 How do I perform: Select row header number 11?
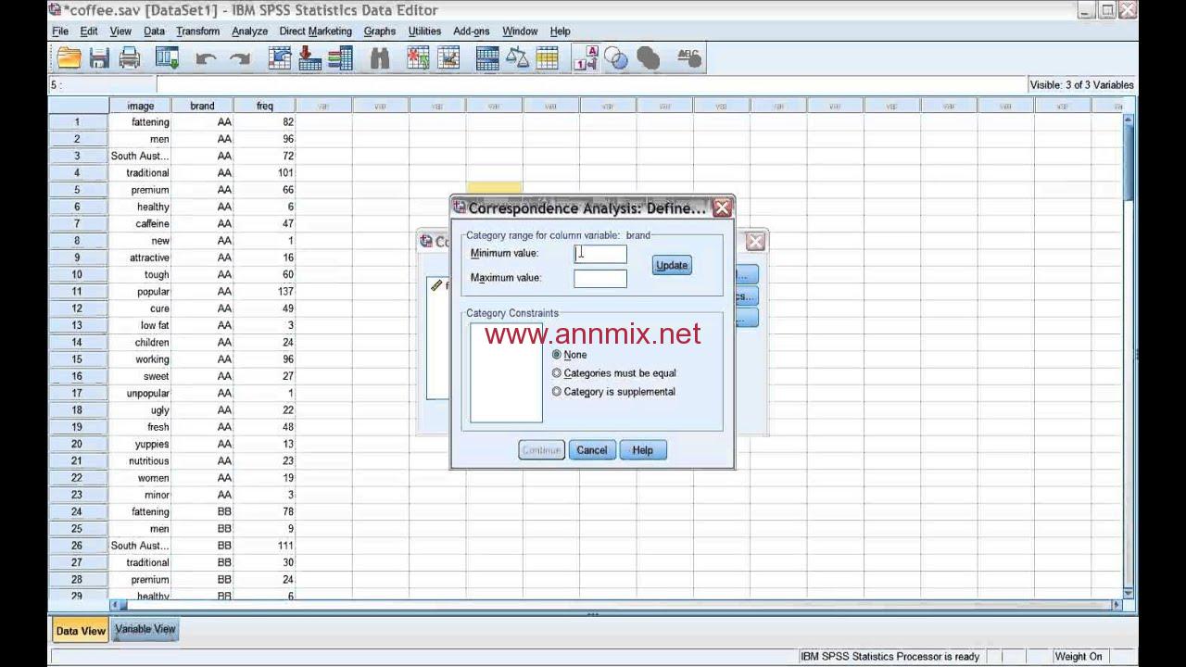point(77,292)
